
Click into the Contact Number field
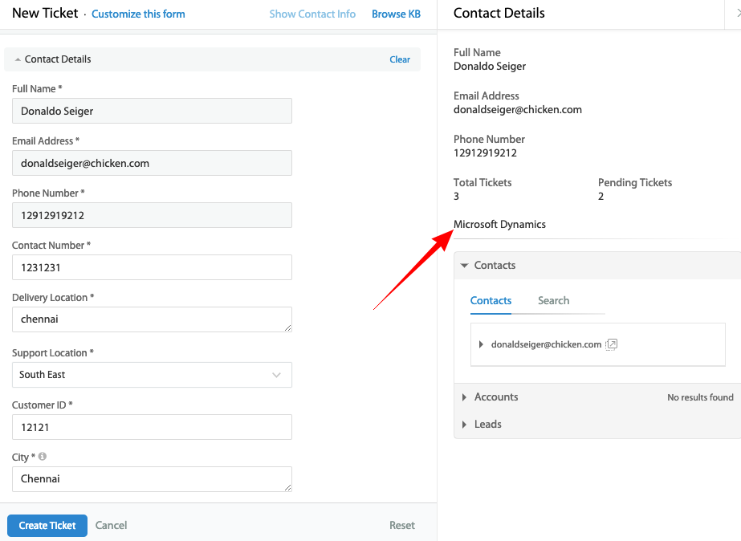coord(152,267)
